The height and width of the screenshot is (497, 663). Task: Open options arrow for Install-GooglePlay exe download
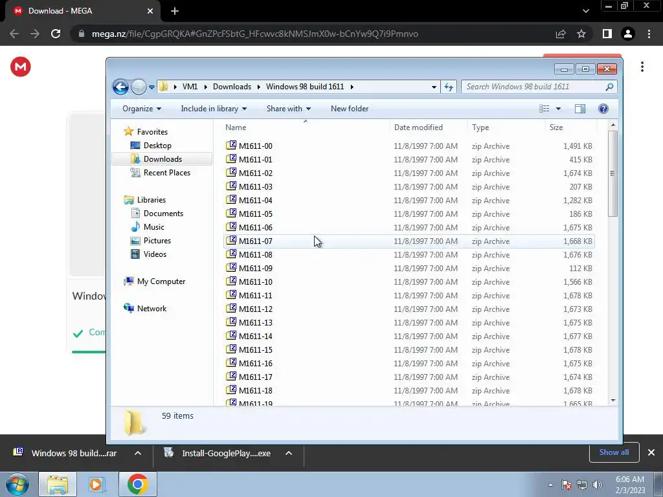tap(289, 453)
